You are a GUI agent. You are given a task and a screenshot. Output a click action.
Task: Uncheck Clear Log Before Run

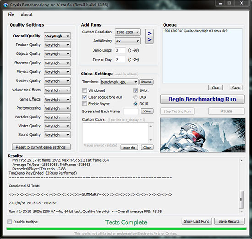85,97
